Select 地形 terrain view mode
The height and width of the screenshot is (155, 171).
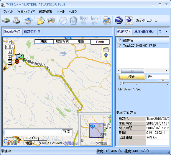81,42
